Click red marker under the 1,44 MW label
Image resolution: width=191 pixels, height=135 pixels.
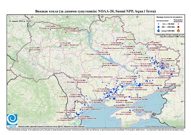[x=66, y=32]
